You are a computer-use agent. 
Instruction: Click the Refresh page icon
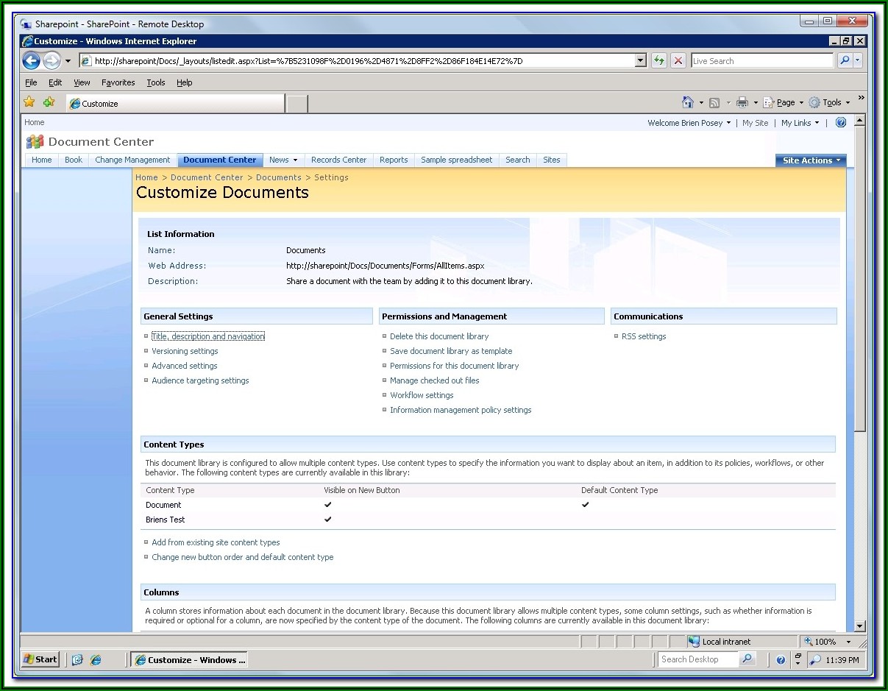coord(659,61)
